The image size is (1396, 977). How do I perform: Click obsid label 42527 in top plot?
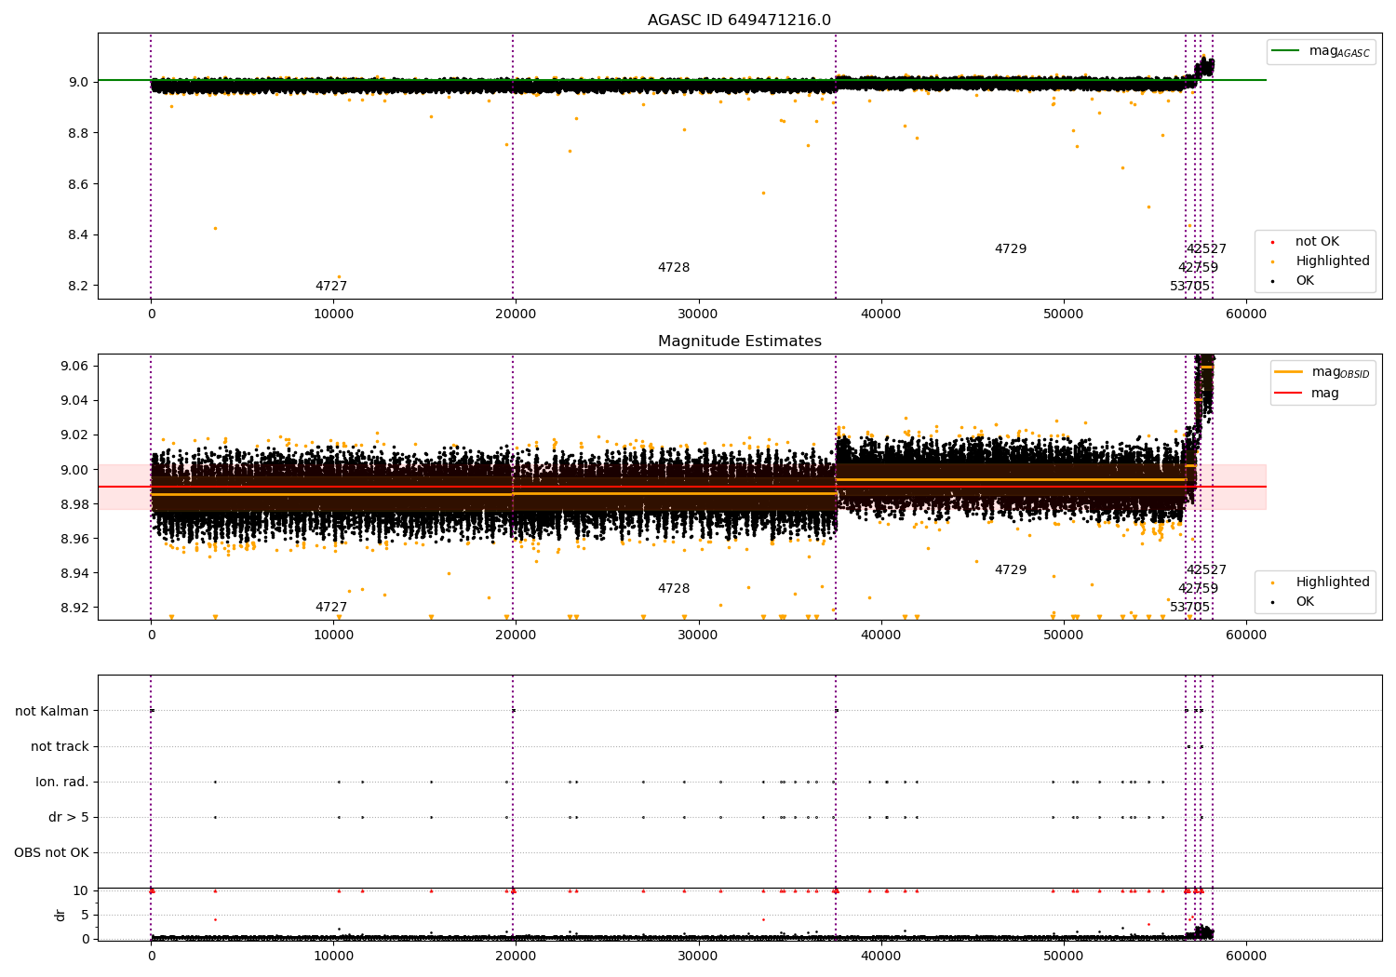click(x=1206, y=249)
